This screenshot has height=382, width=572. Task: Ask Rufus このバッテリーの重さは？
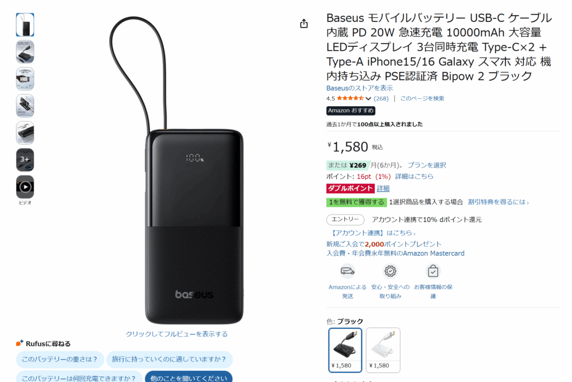tap(60, 359)
